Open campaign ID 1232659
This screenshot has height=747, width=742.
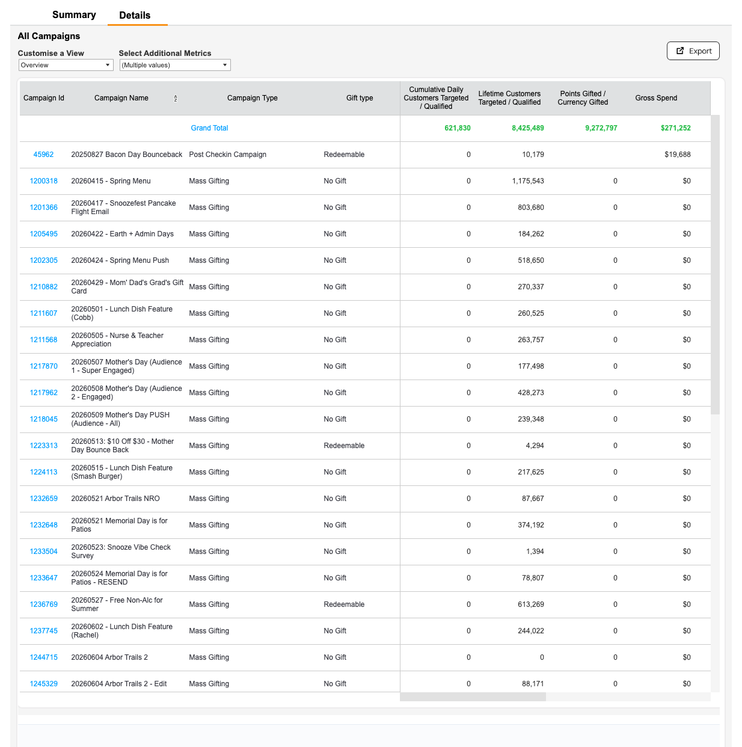click(44, 499)
